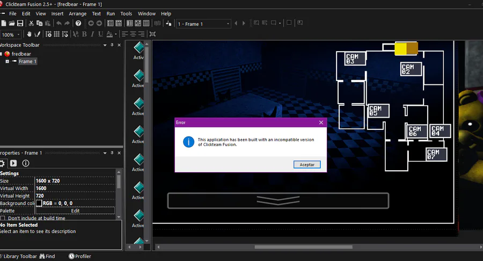Toggle bold formatting
483x261 pixels.
[x=84, y=34]
